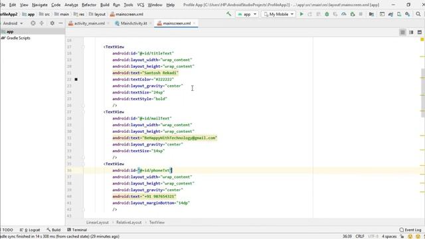This screenshot has width=425, height=239.
Task: Open the Navigate menu
Action: point(40,5)
